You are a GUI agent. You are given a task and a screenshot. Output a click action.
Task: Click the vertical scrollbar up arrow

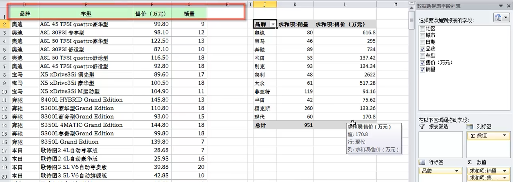[412, 8]
